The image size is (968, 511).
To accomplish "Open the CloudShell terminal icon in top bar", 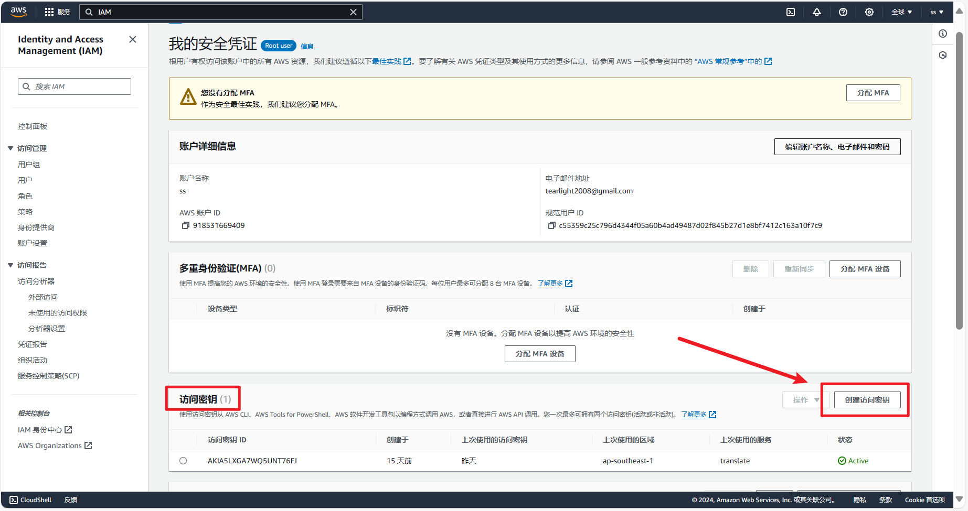I will click(x=791, y=12).
